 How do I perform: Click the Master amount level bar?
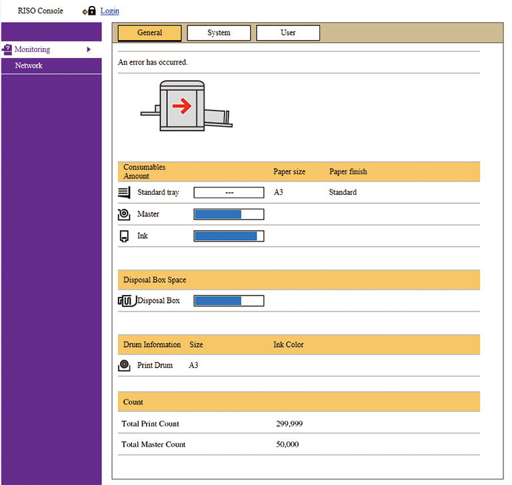pos(229,214)
